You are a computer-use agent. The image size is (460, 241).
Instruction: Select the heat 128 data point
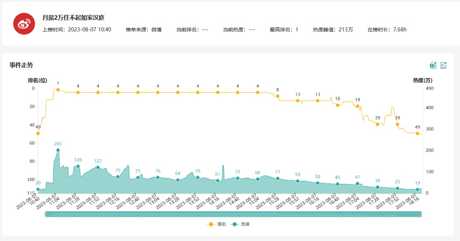(78, 166)
